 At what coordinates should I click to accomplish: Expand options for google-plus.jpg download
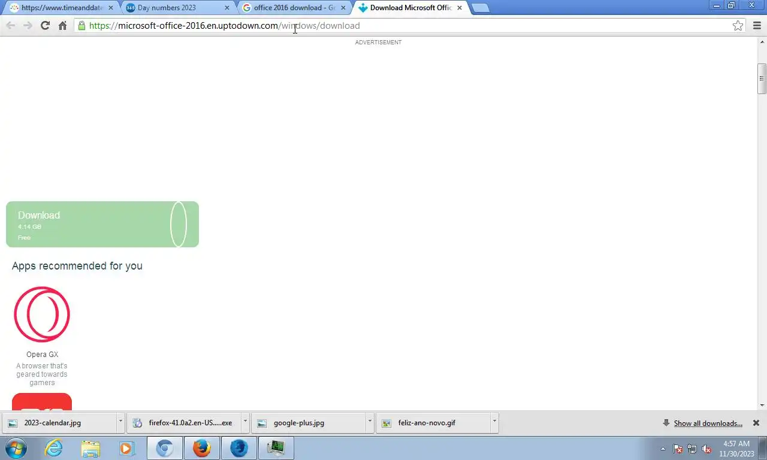(370, 423)
